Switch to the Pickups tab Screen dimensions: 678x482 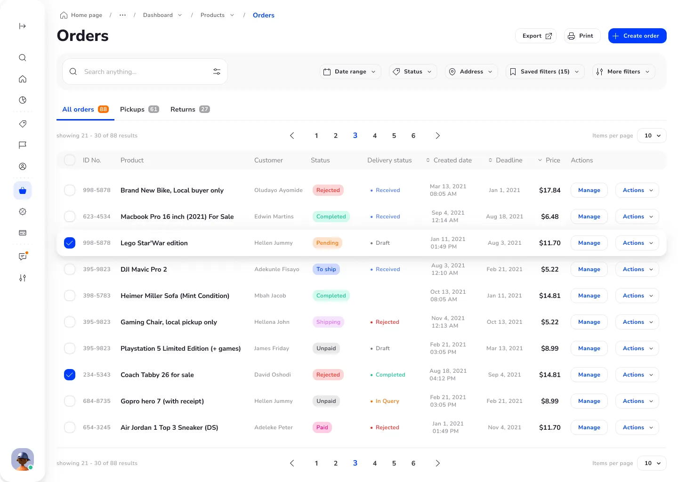tap(139, 109)
